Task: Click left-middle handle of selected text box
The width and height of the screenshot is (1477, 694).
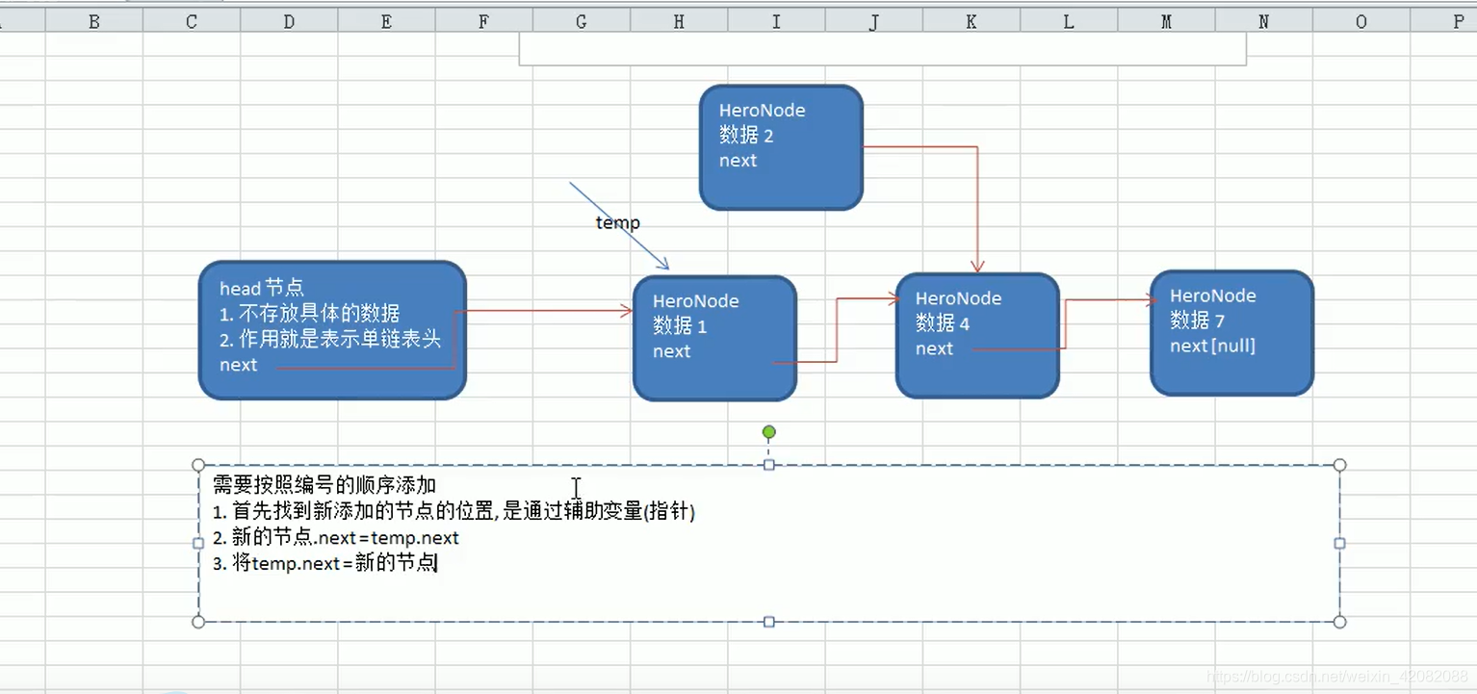Action: pyautogui.click(x=198, y=543)
